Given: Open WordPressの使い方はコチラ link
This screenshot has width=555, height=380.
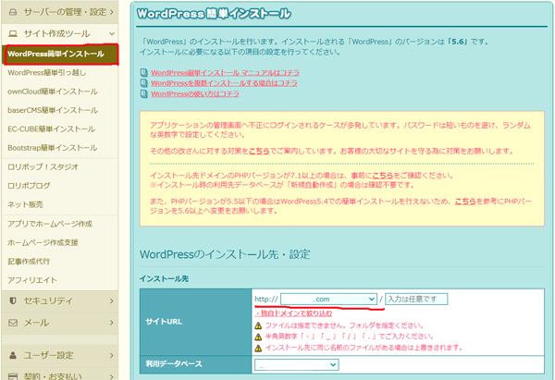Looking at the screenshot, I should (x=195, y=93).
